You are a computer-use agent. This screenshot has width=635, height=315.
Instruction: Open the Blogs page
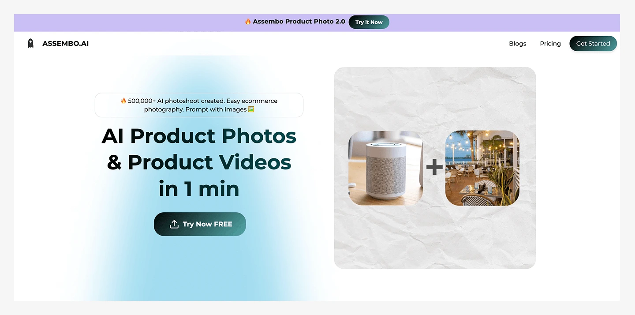(518, 44)
